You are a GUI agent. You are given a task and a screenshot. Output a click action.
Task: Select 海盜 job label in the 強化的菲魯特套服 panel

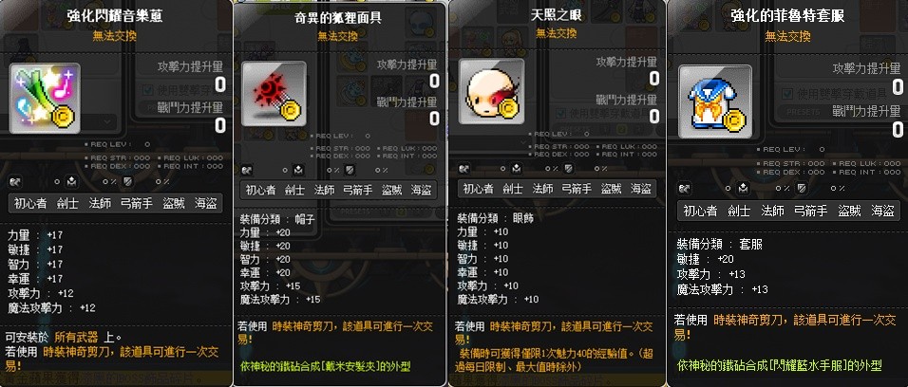[x=882, y=212]
